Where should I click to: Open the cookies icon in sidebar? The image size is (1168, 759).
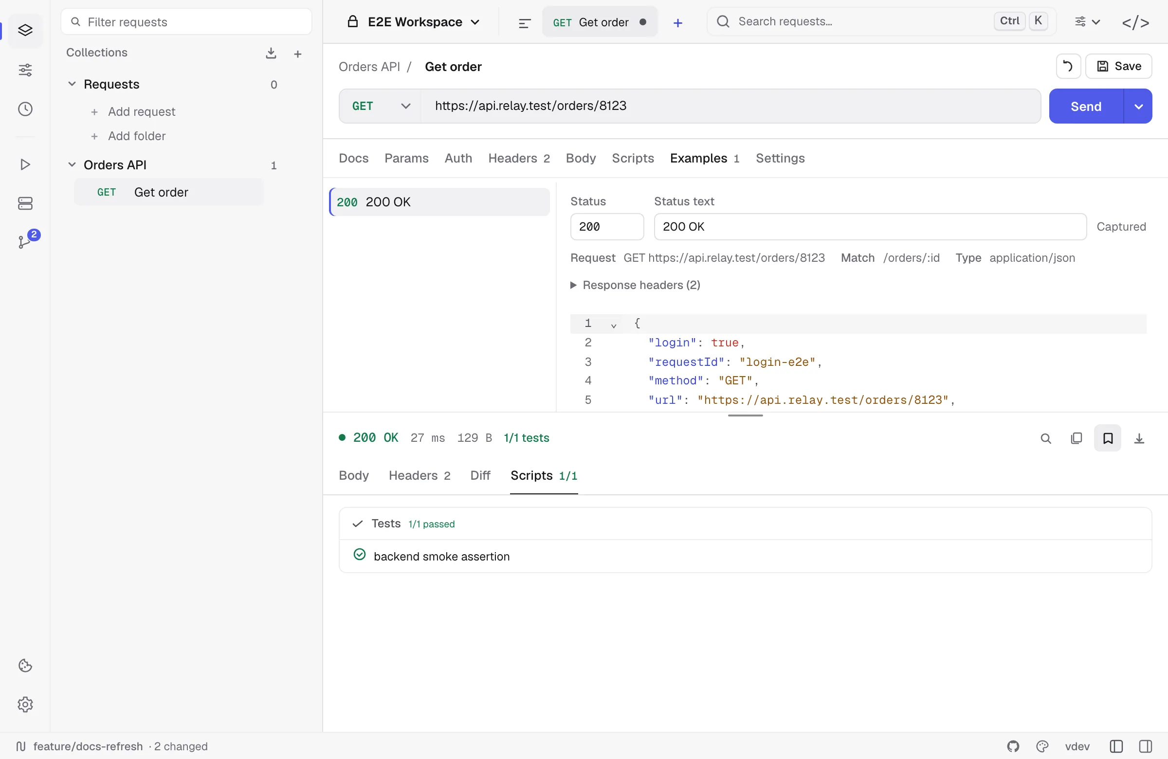[25, 665]
